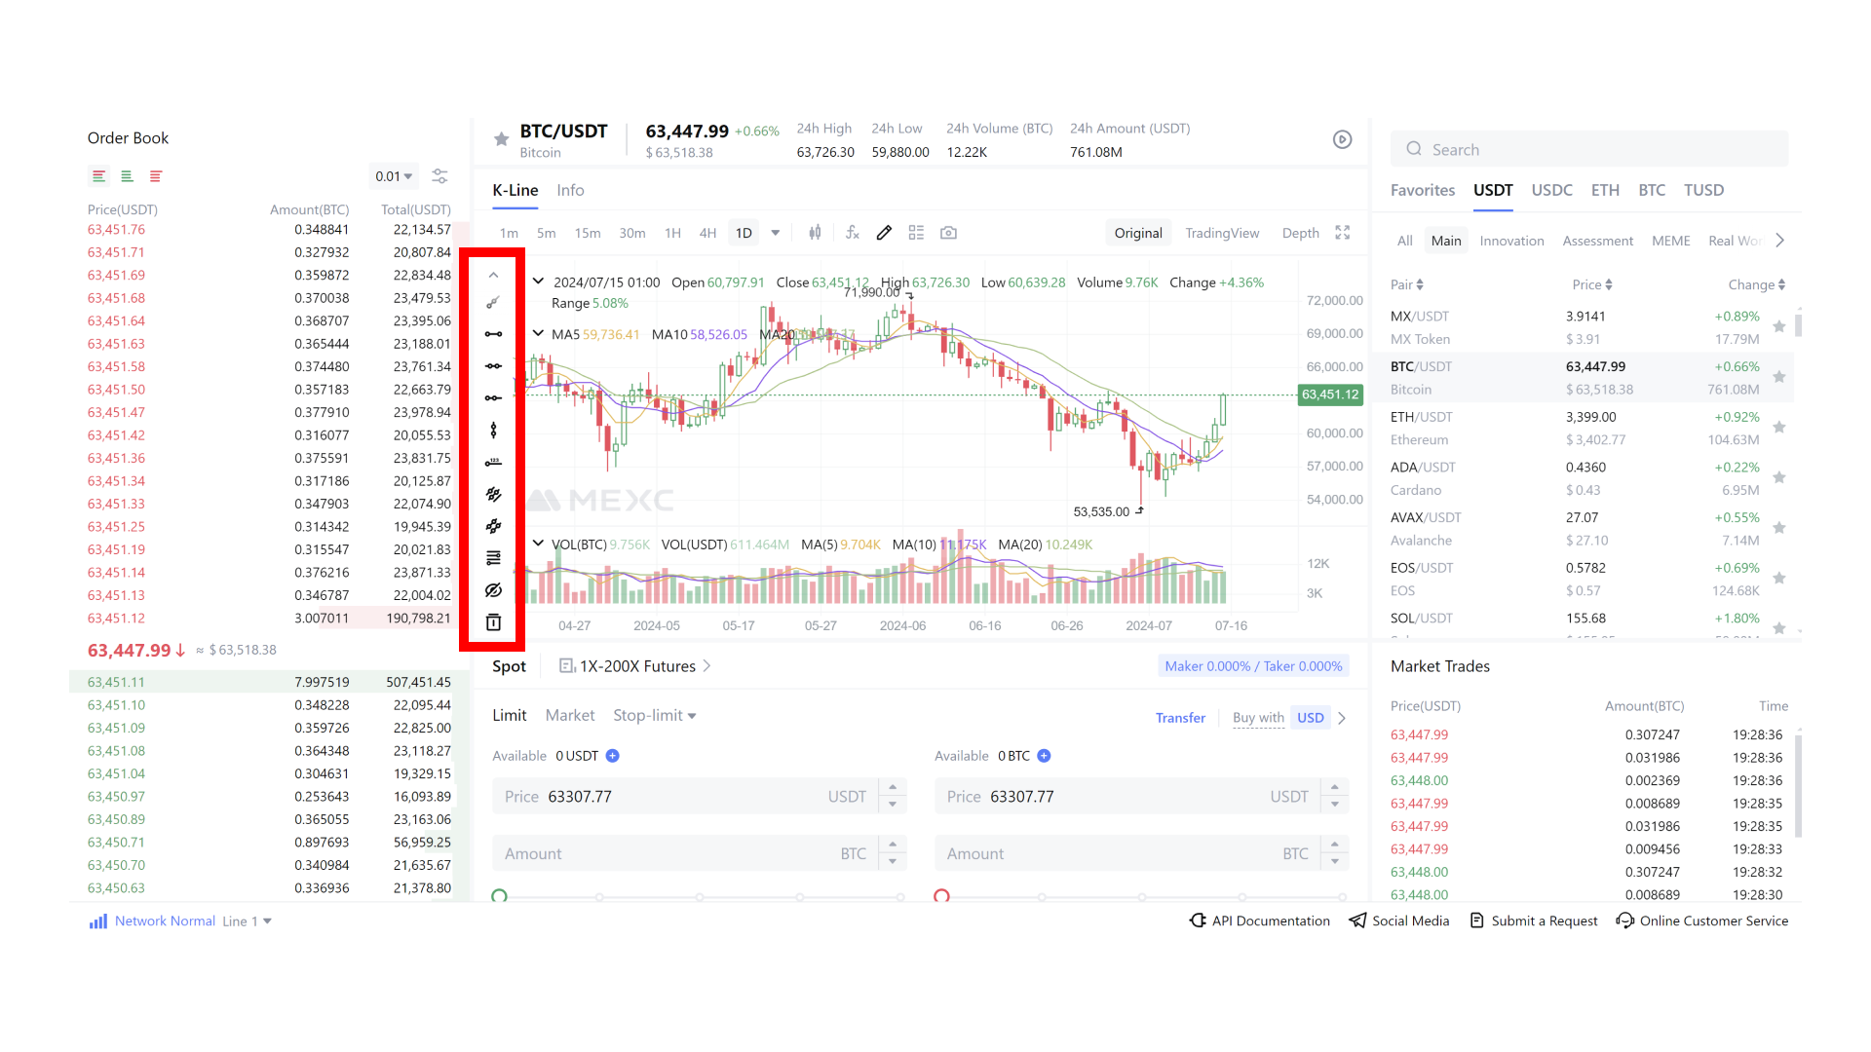1871x1052 pixels.
Task: Select the Fibonacci retracement tool
Action: pyautogui.click(x=493, y=495)
